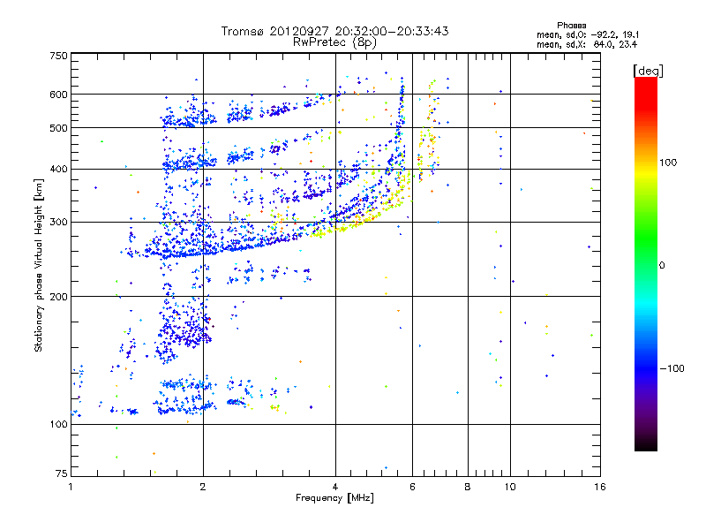Click the y-axis tick label '200'
Viewport: 706px width, 530px height.
coord(58,297)
